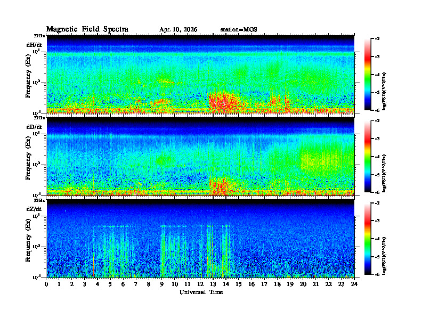Click the "7" tick on the Universal Time axis
The height and width of the screenshot is (326, 422).
(x=136, y=284)
